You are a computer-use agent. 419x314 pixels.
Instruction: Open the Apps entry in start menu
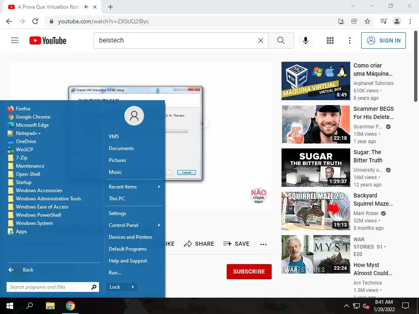pyautogui.click(x=17, y=231)
